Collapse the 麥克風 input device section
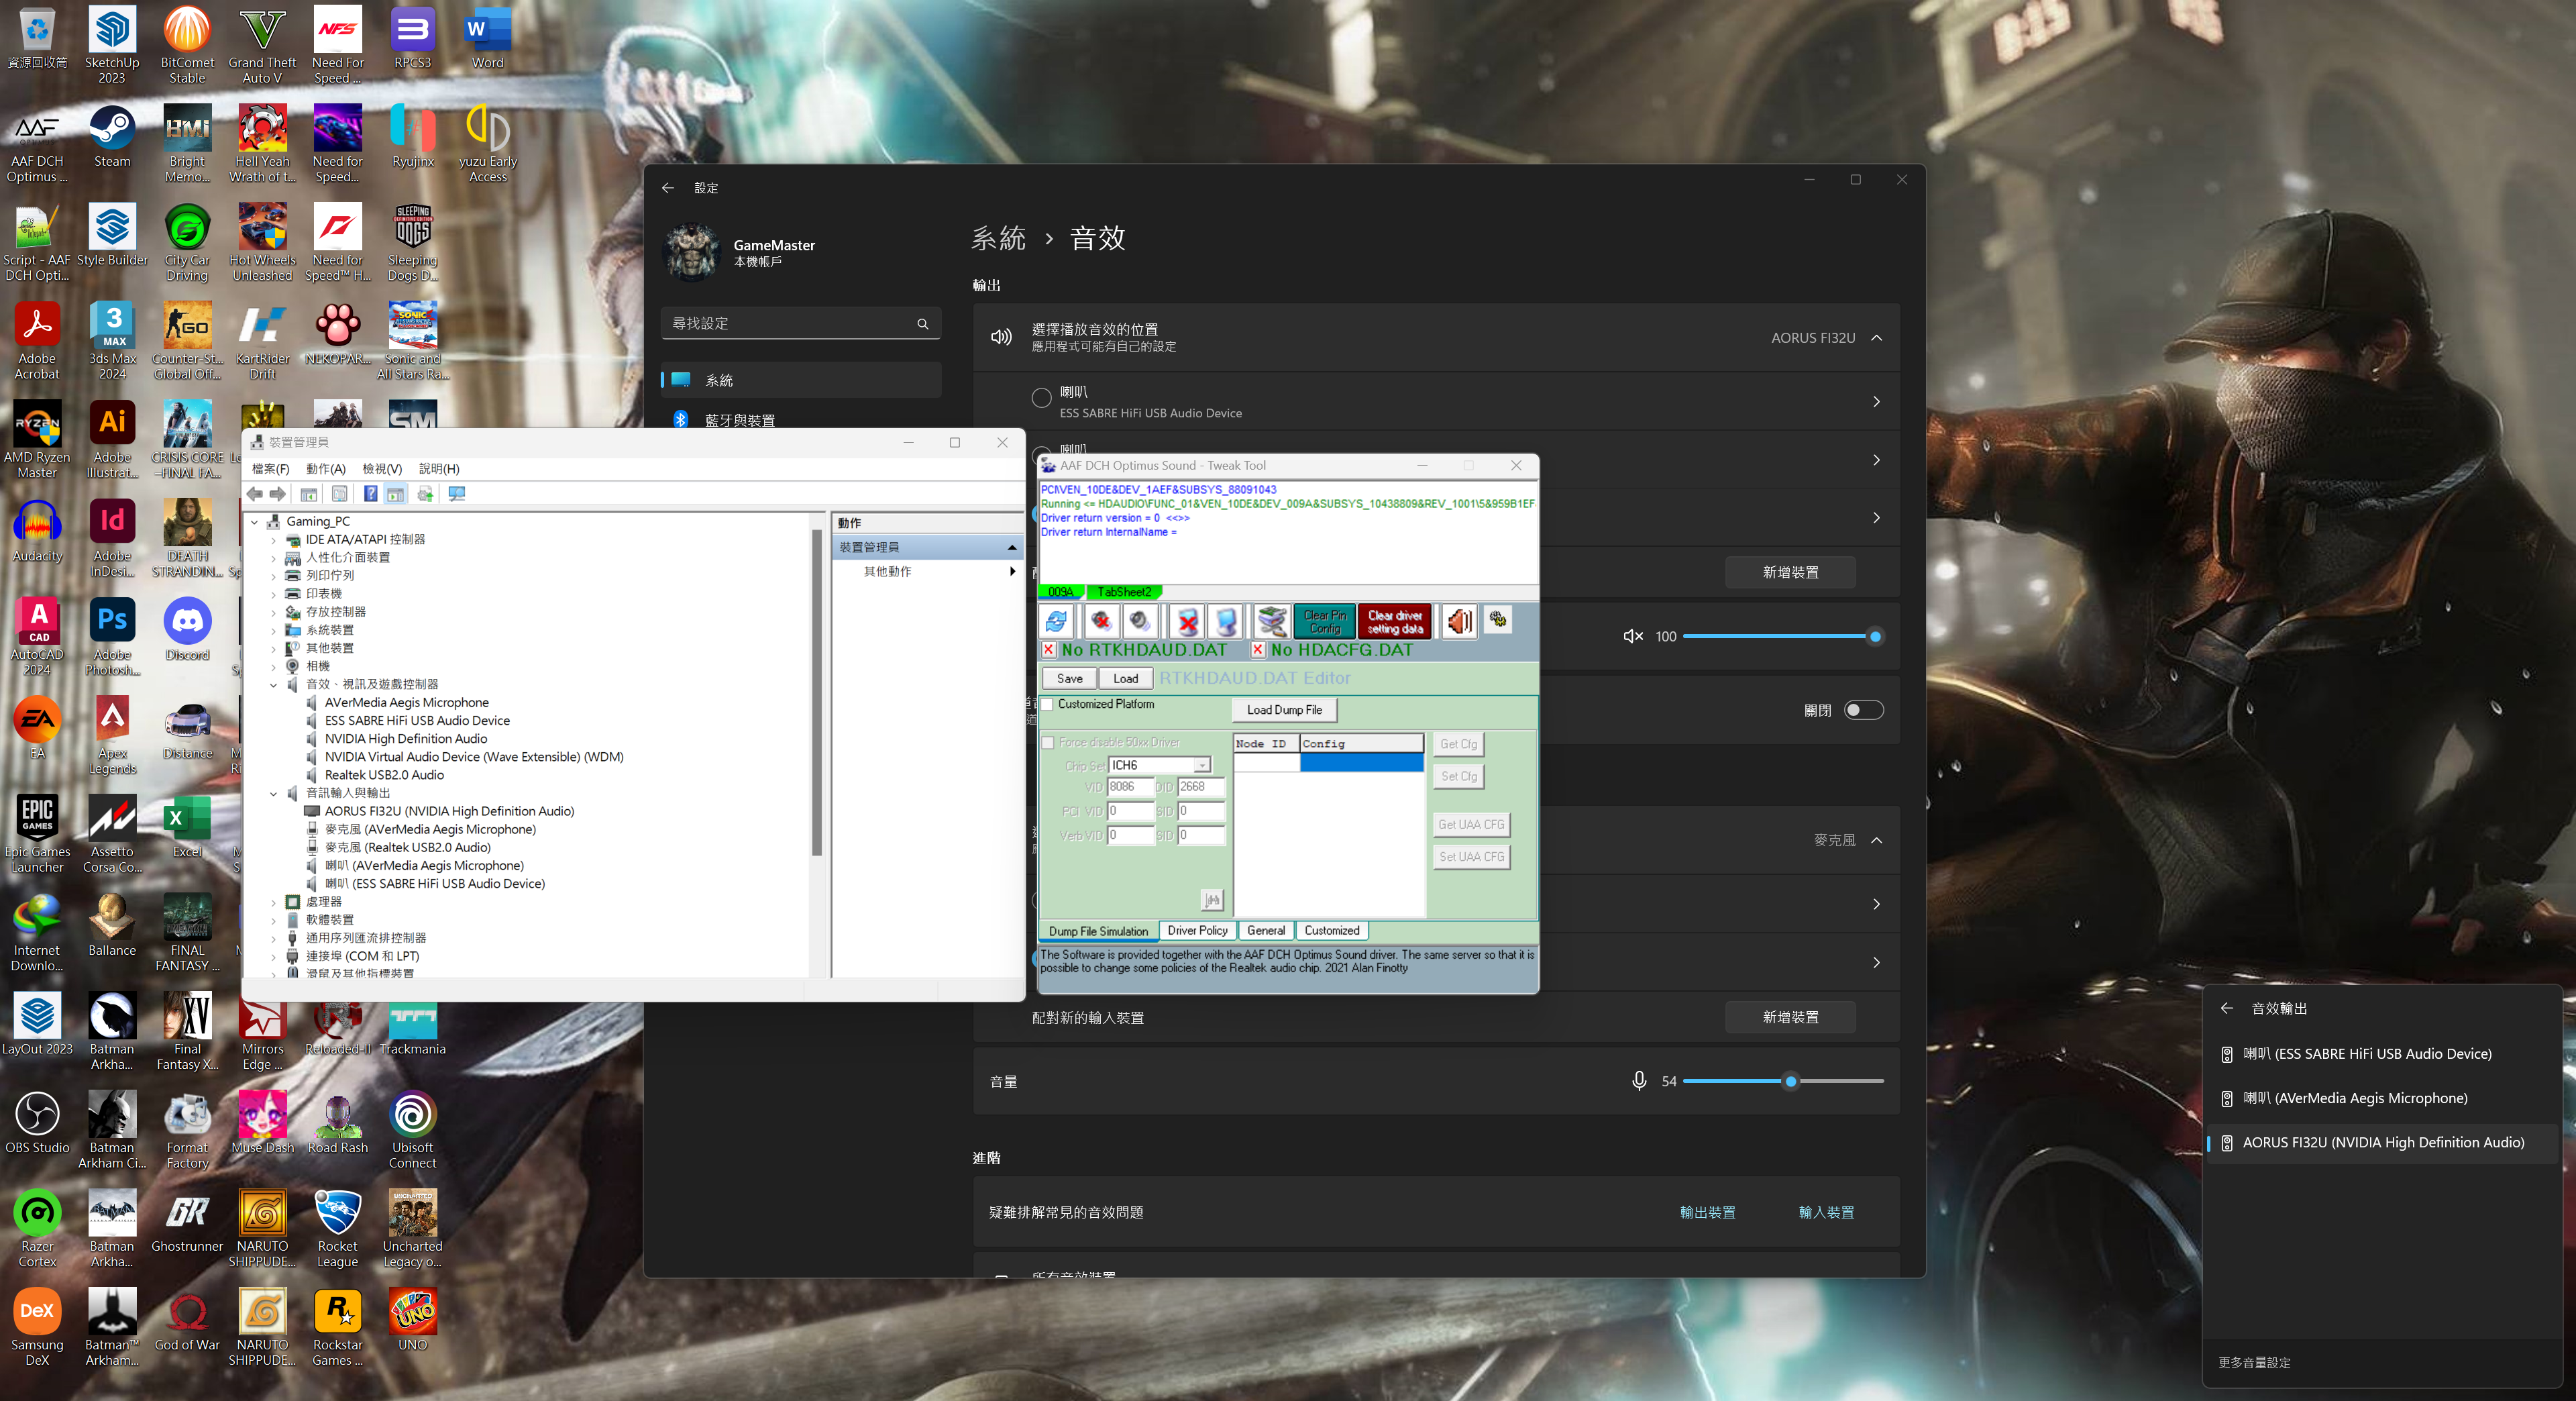2576x1401 pixels. (x=1877, y=840)
